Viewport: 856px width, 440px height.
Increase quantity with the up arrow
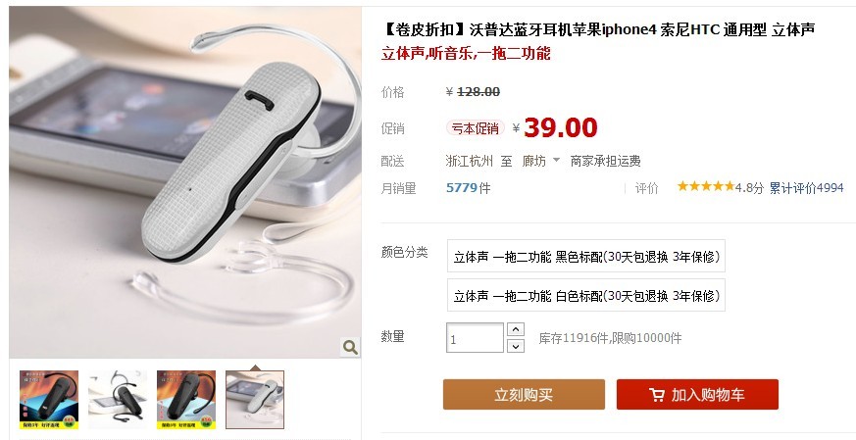point(516,329)
